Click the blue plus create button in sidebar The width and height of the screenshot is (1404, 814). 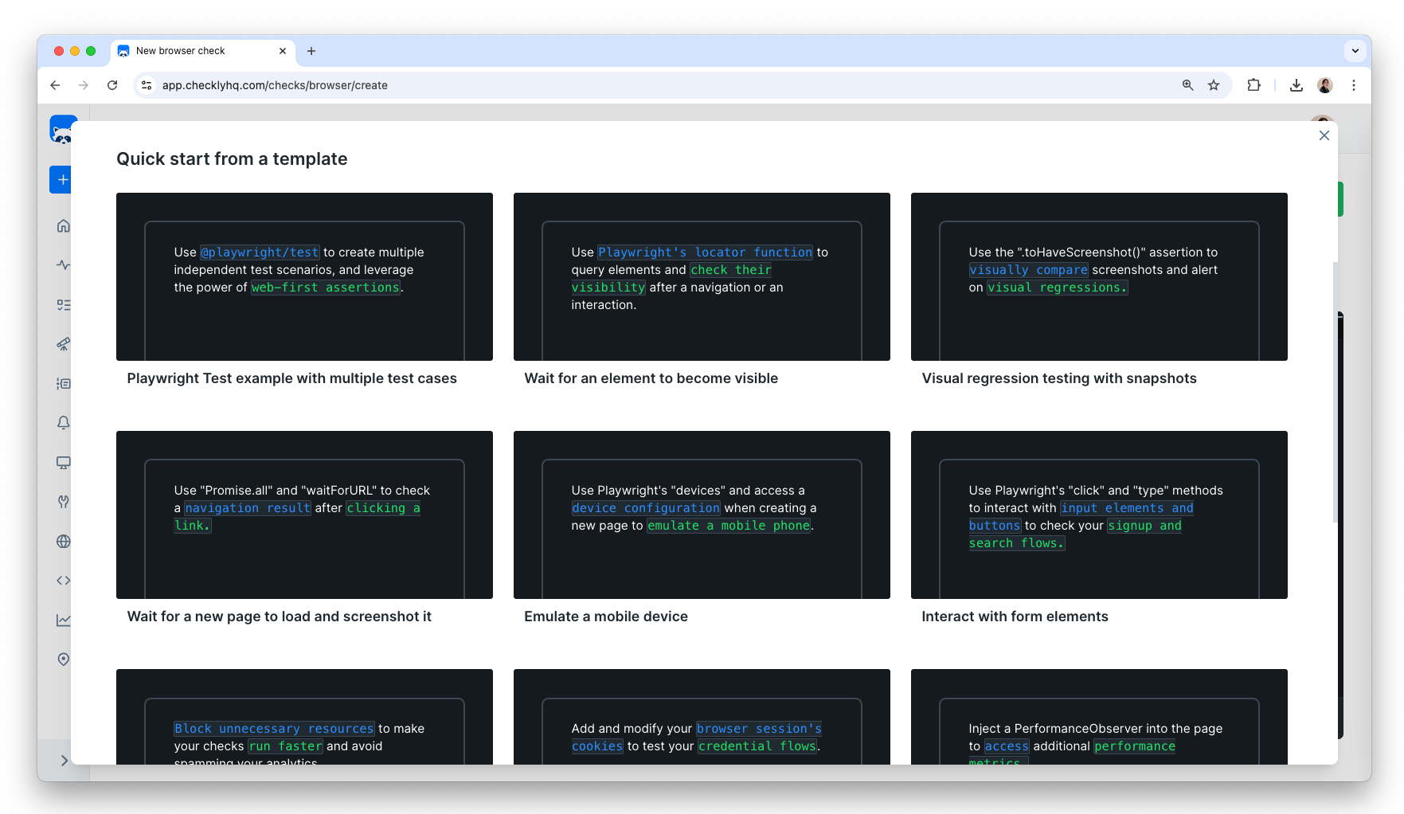click(x=64, y=179)
